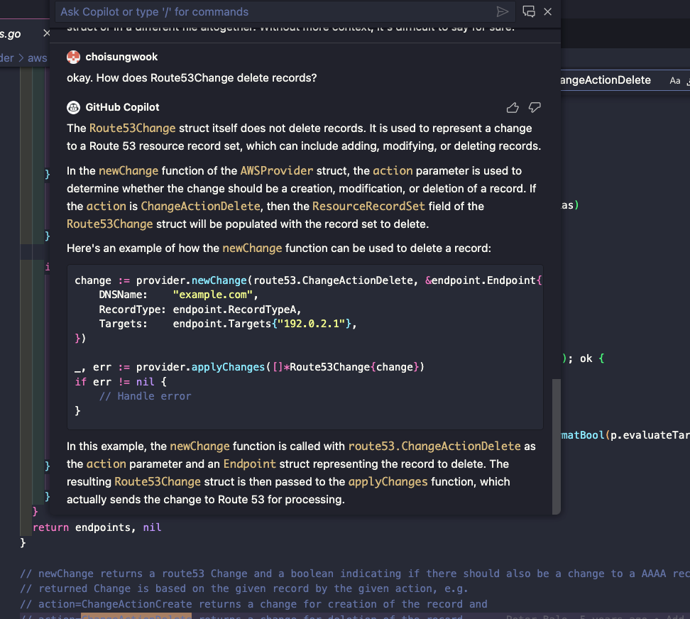This screenshot has width=690, height=619.
Task: Click the "// Handle error" comment line
Action: 146,396
